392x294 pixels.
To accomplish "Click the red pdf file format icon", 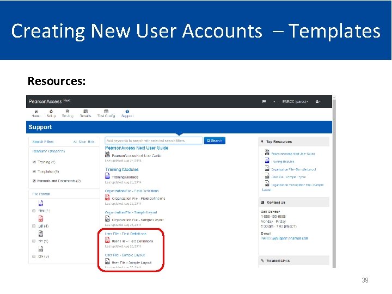I will tap(41, 218).
